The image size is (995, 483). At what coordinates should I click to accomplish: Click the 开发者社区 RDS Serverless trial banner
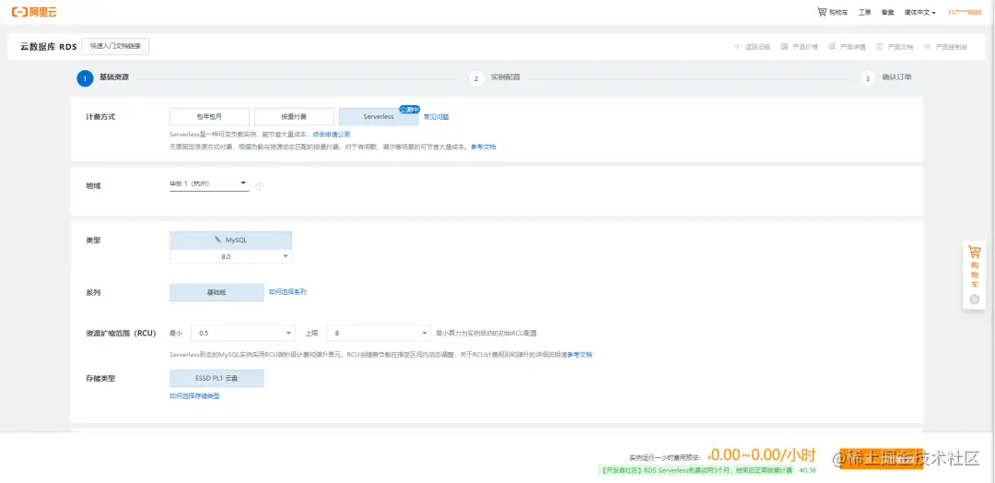pyautogui.click(x=695, y=470)
